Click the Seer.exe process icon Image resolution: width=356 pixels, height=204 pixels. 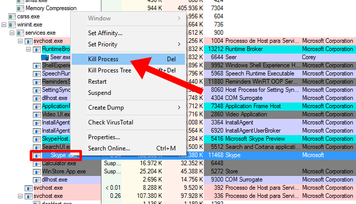[x=45, y=58]
